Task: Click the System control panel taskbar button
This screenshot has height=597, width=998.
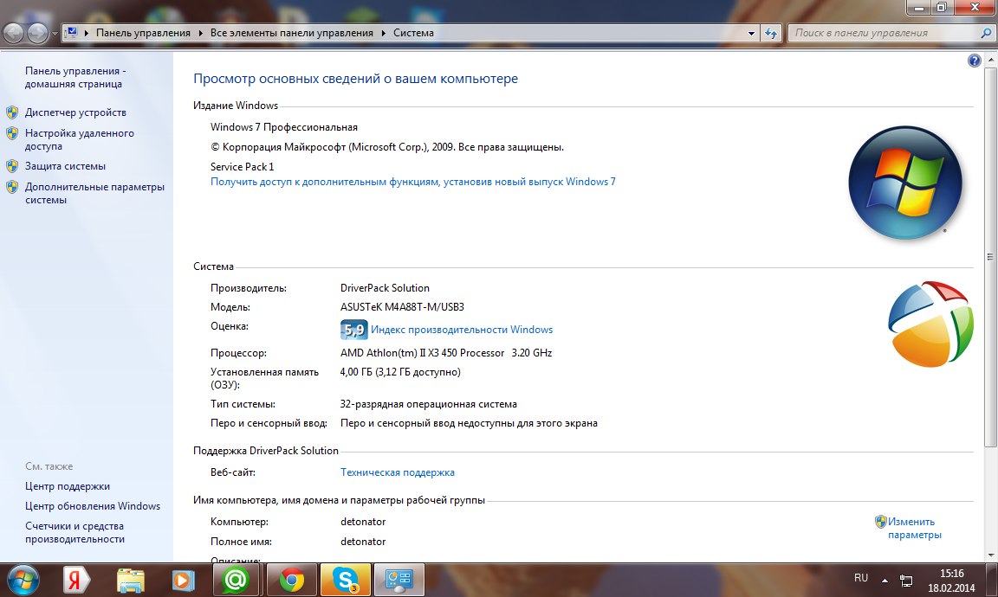Action: point(399,580)
